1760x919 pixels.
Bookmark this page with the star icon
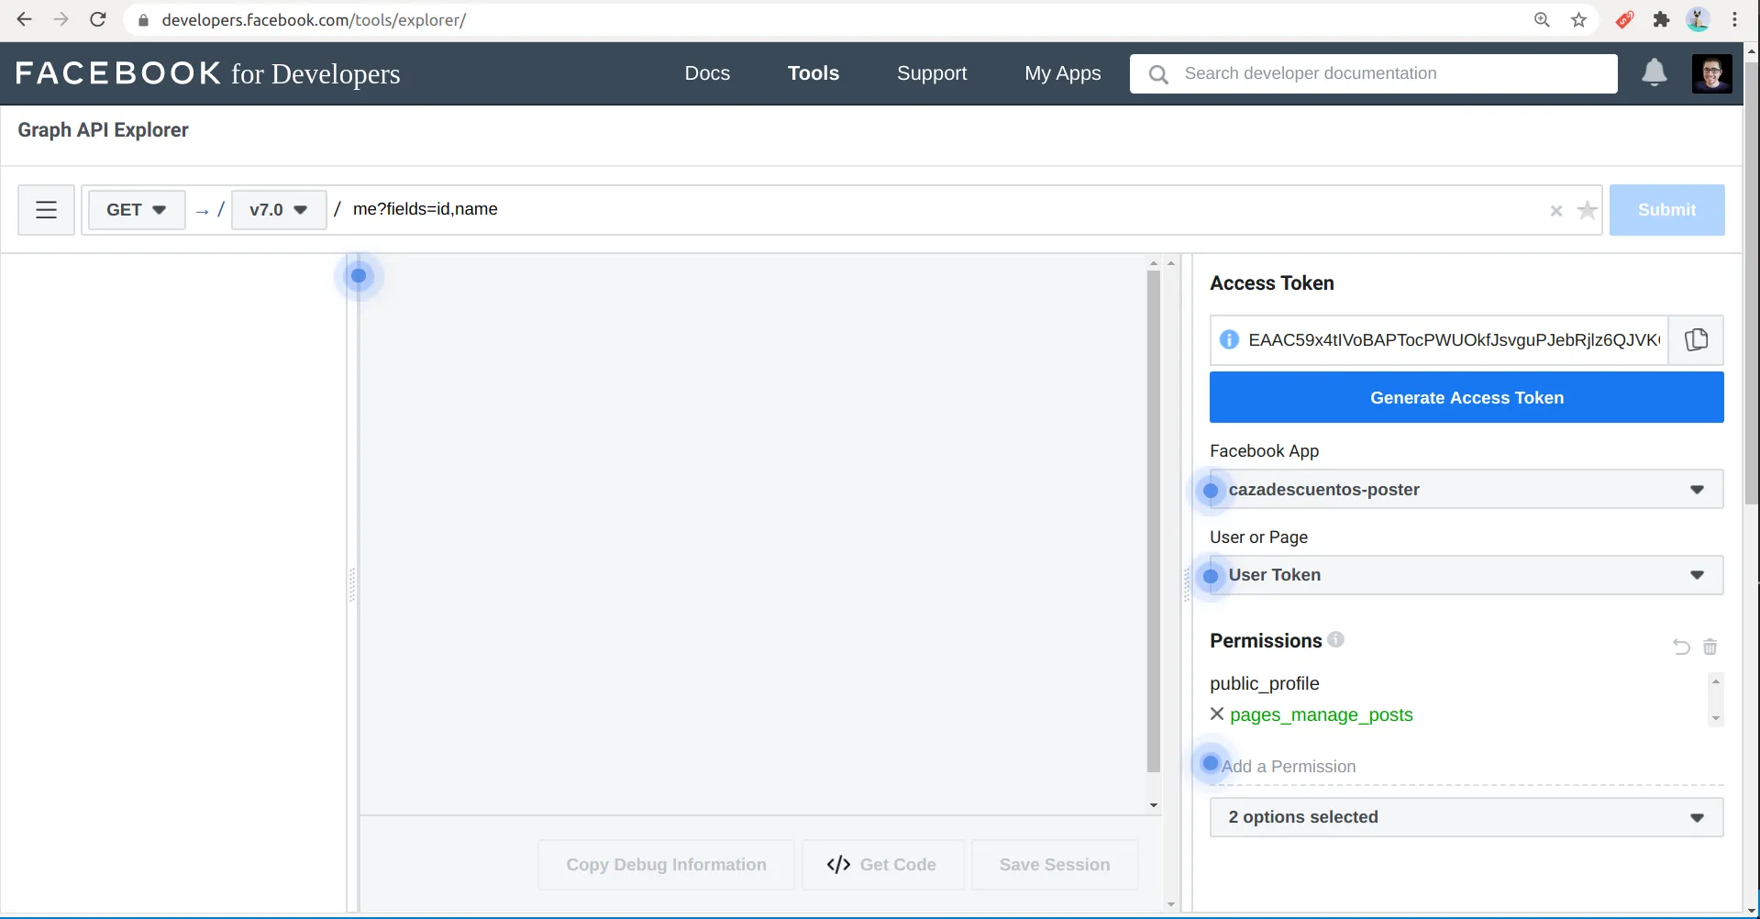(x=1578, y=19)
